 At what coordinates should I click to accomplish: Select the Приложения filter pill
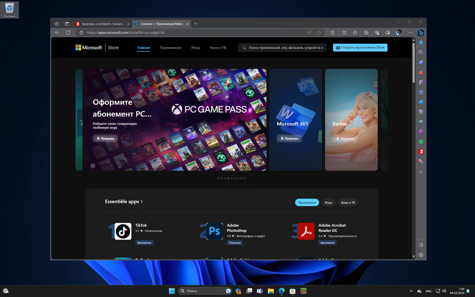tap(307, 203)
